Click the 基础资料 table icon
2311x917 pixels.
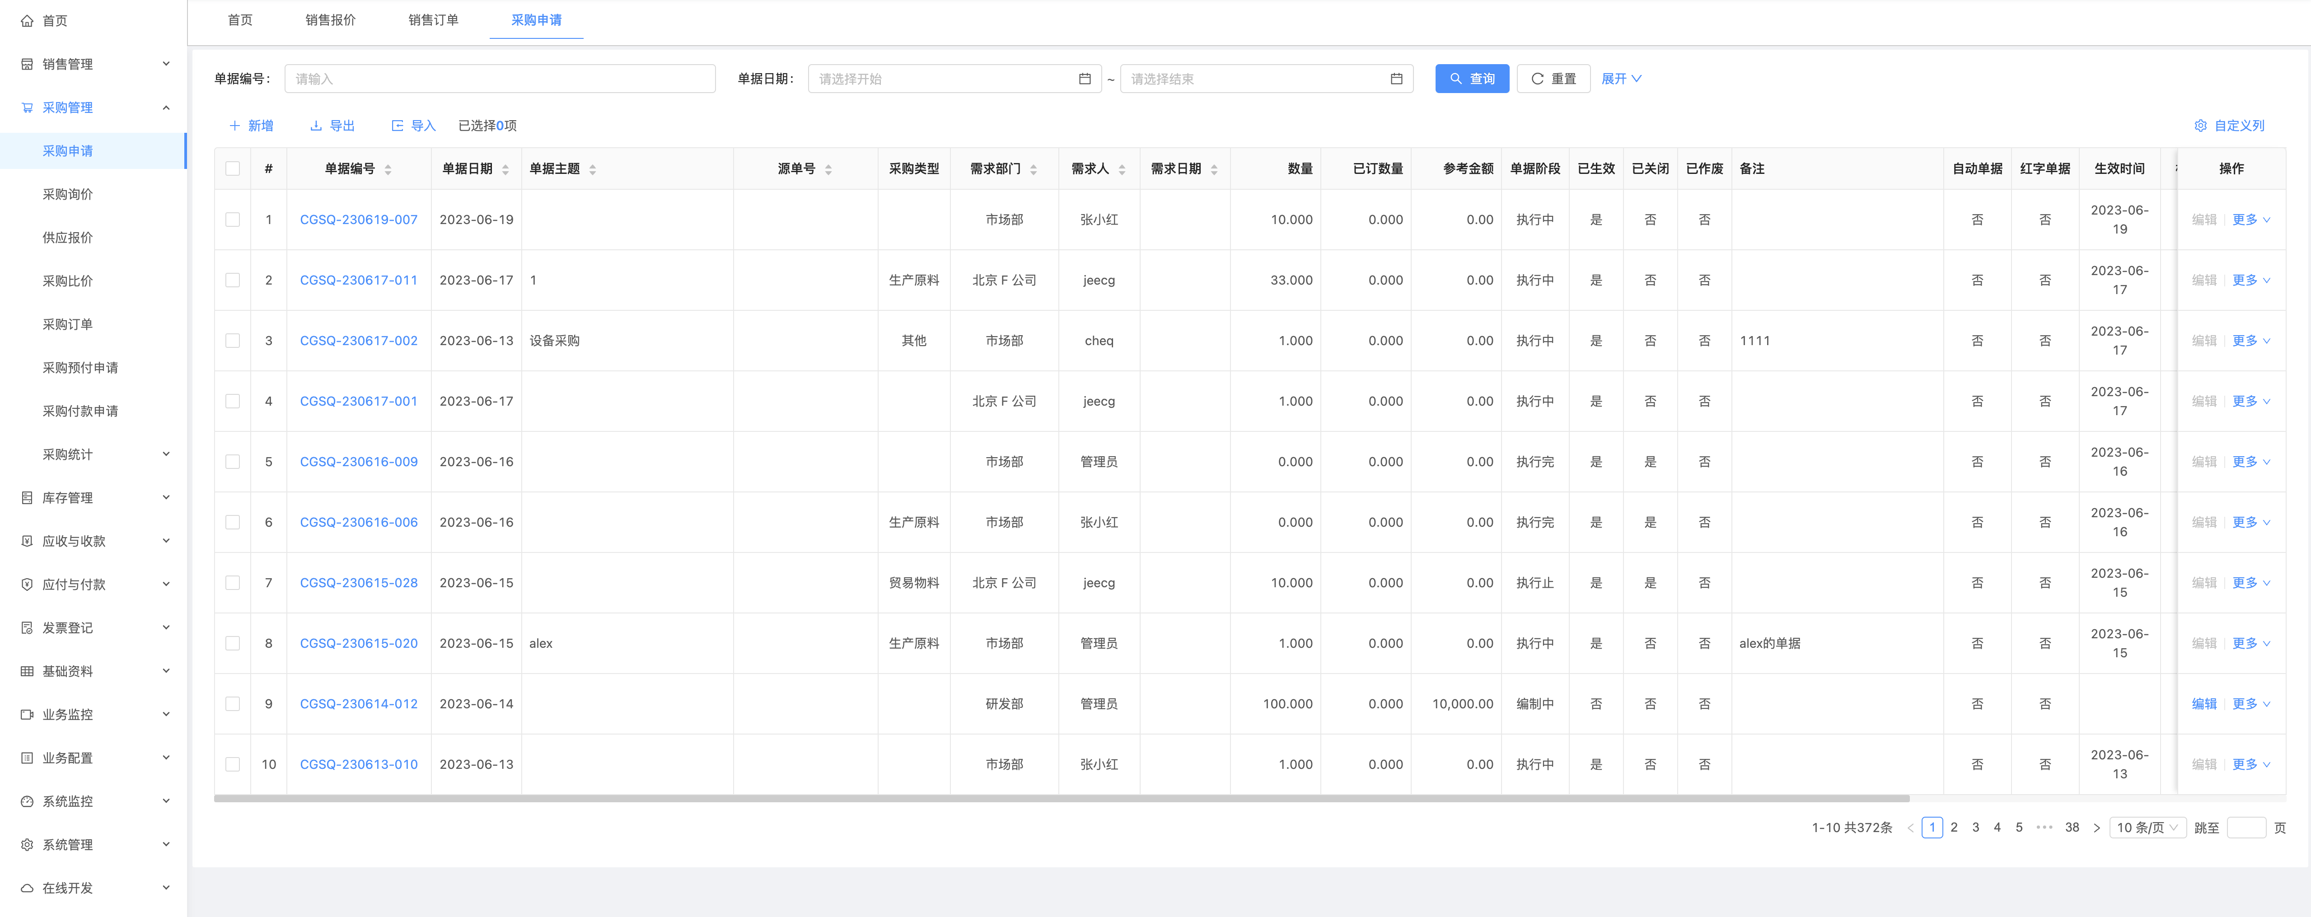click(27, 671)
